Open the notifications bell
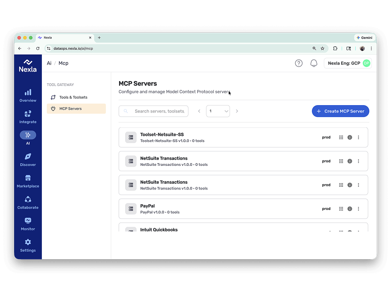Screen dimensions: 391x288 pos(313,63)
